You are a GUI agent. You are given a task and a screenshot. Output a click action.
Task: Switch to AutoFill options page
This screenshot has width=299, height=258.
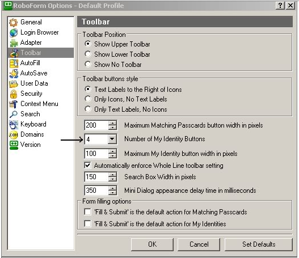pyautogui.click(x=30, y=63)
